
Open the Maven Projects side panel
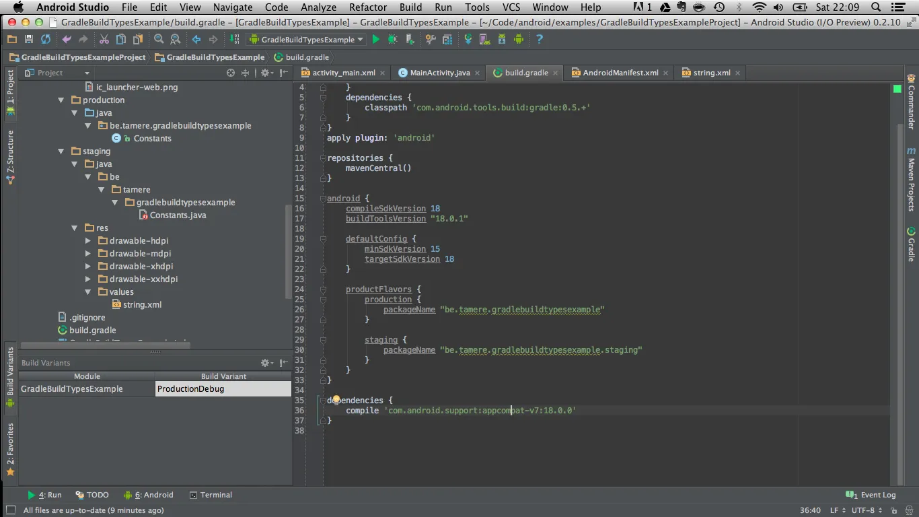pos(912,179)
